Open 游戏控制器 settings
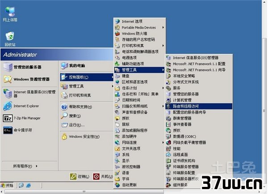Screen dimensions: 268x194 pyautogui.click(x=139, y=166)
